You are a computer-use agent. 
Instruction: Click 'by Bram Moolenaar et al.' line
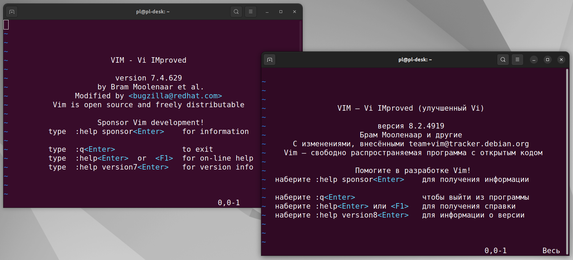(x=151, y=87)
